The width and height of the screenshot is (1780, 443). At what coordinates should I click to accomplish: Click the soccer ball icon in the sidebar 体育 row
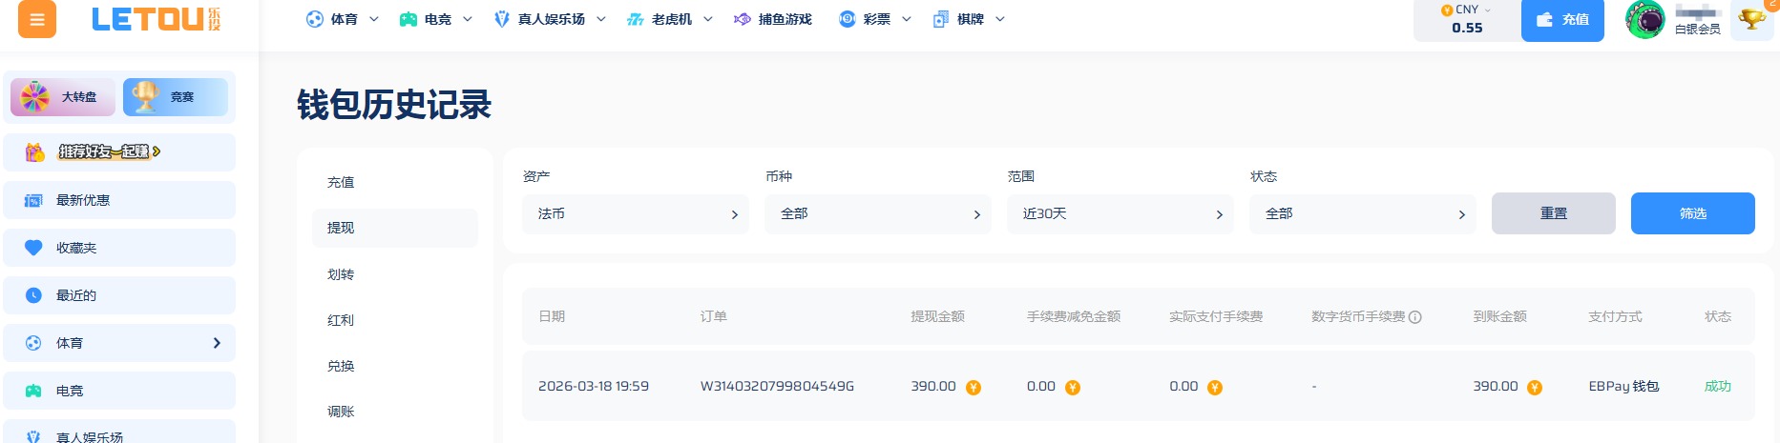33,343
